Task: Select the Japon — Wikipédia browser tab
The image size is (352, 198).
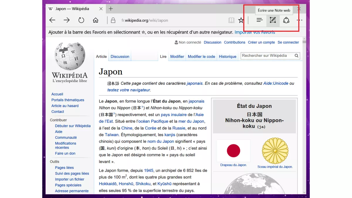Action: point(75,9)
